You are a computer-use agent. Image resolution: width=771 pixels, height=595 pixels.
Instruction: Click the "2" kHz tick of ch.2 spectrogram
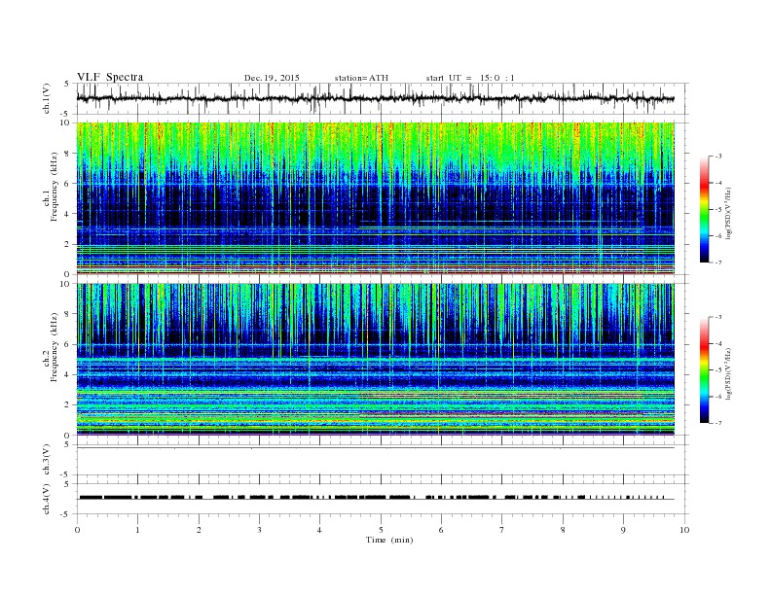(x=67, y=404)
